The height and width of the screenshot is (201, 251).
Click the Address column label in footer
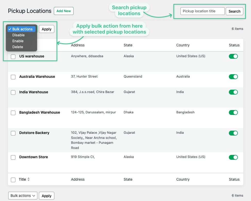tap(78, 179)
